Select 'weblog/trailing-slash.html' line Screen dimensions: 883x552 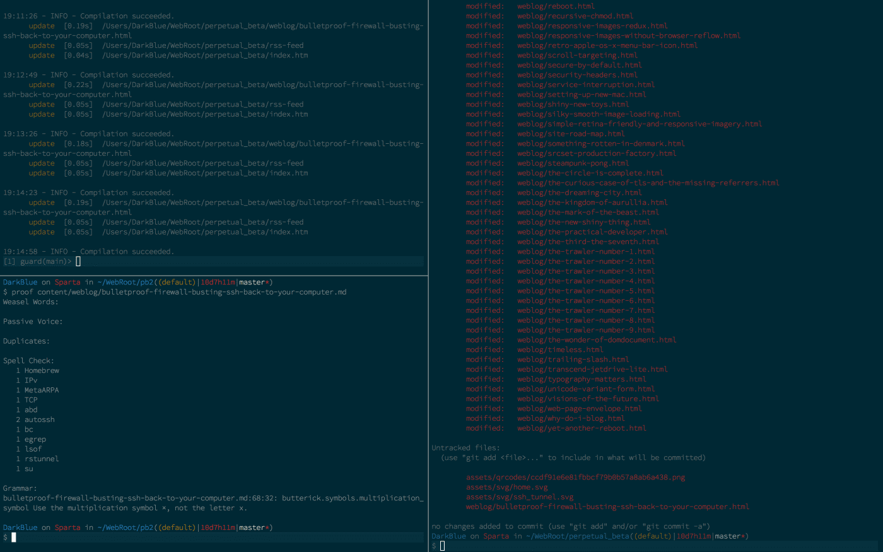(x=573, y=360)
